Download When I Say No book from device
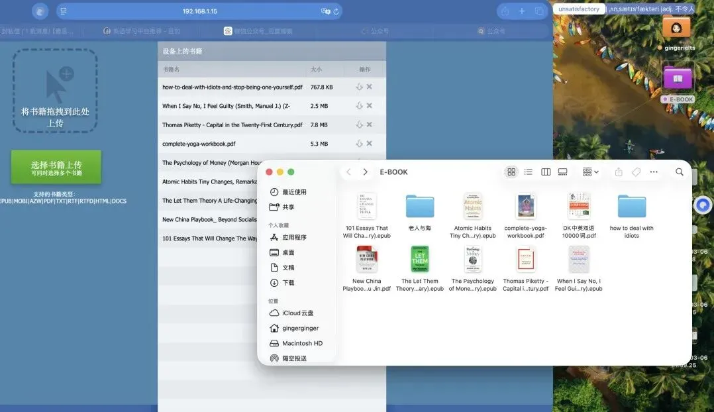 click(359, 105)
